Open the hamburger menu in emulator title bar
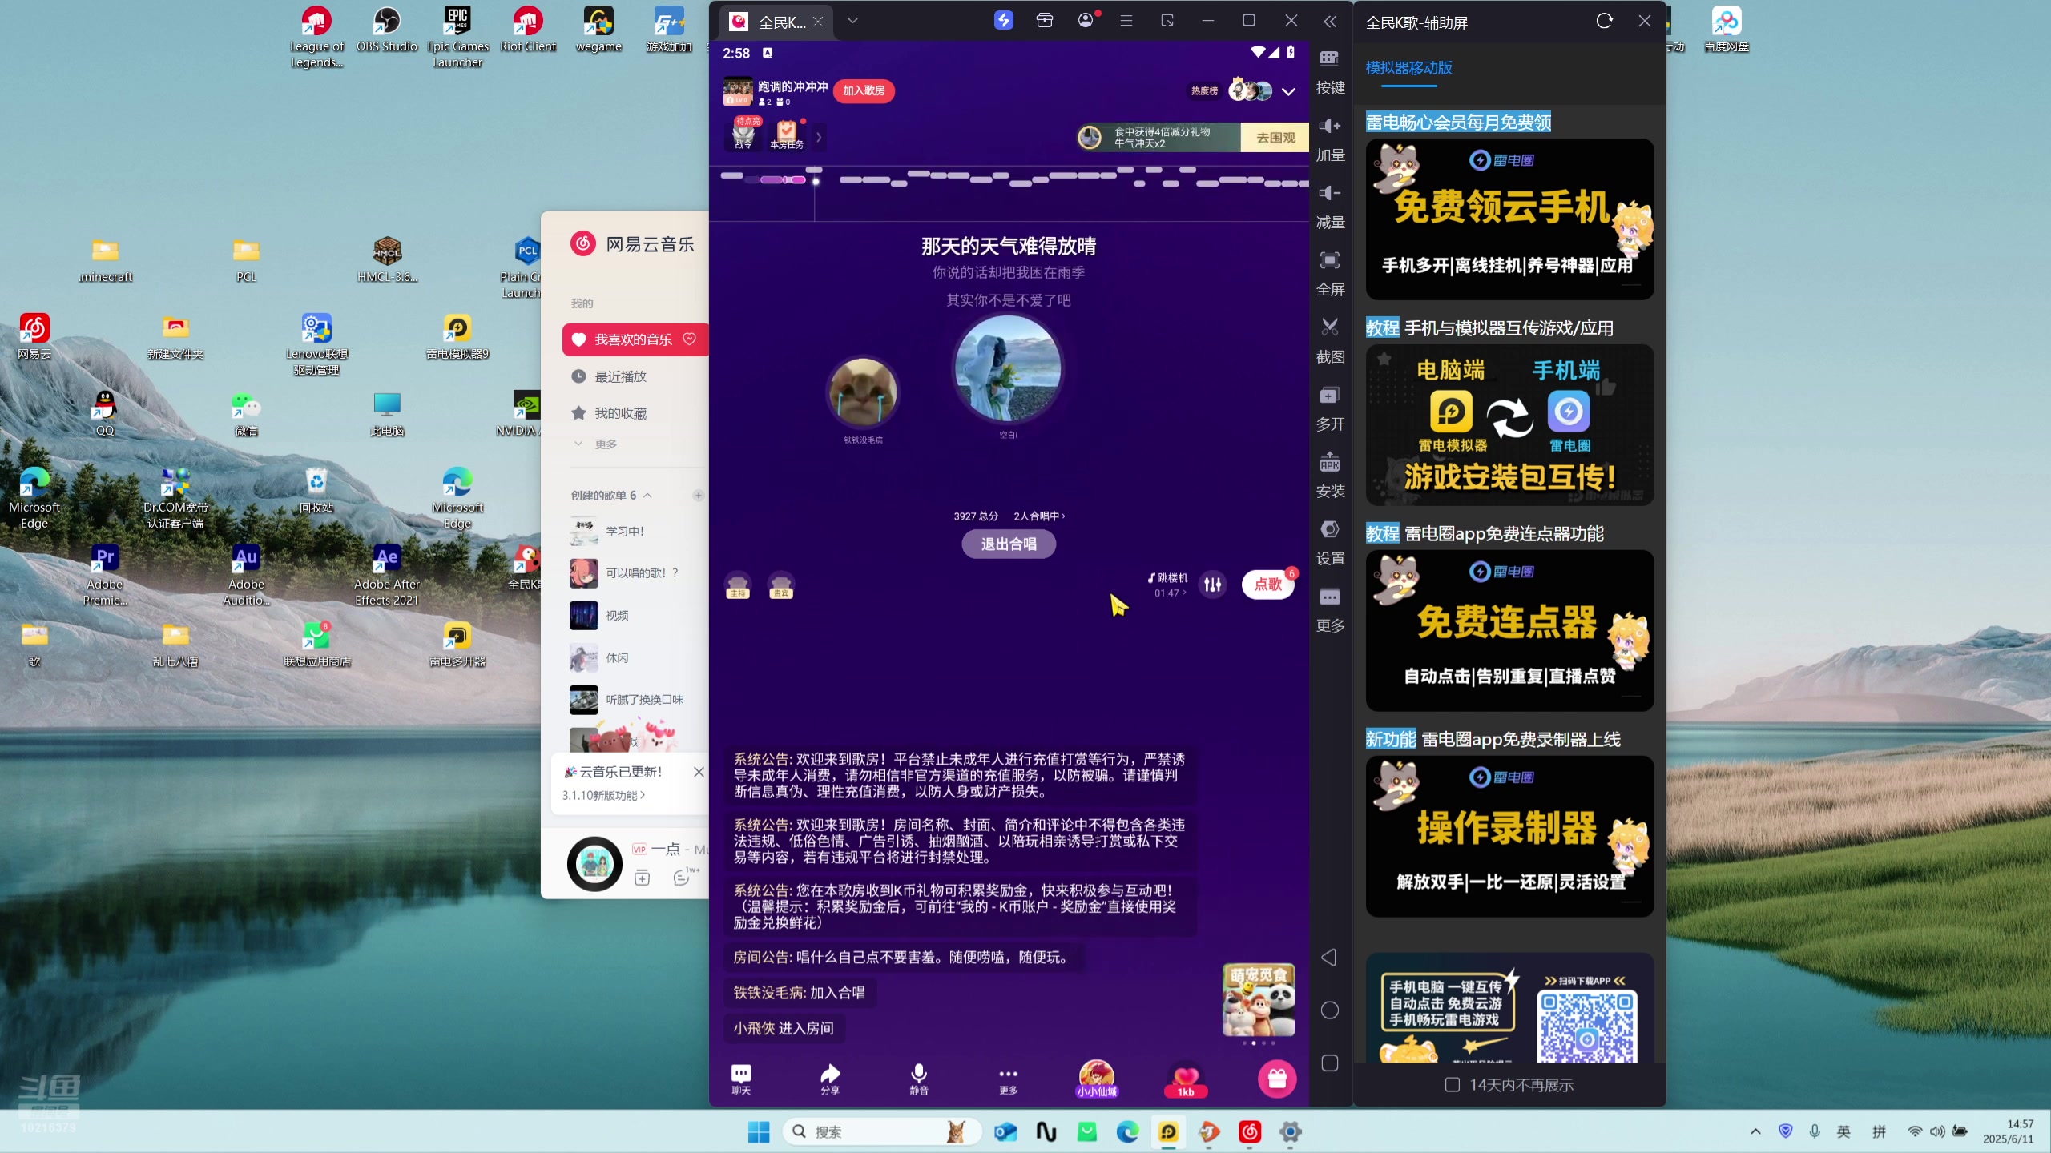Viewport: 2051px width, 1153px height. tap(1126, 21)
